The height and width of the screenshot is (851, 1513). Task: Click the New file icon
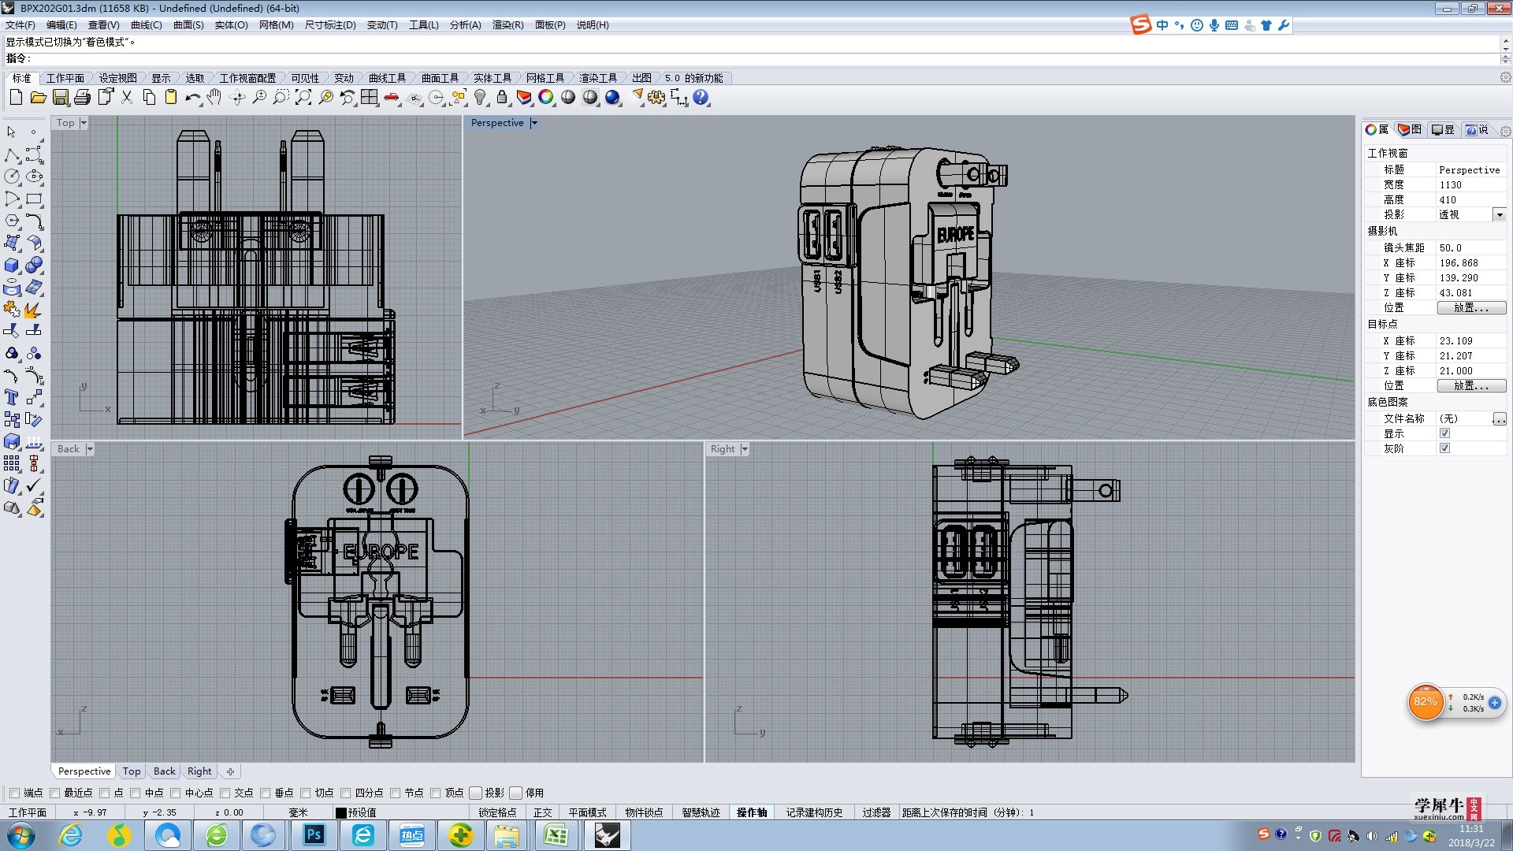click(16, 98)
